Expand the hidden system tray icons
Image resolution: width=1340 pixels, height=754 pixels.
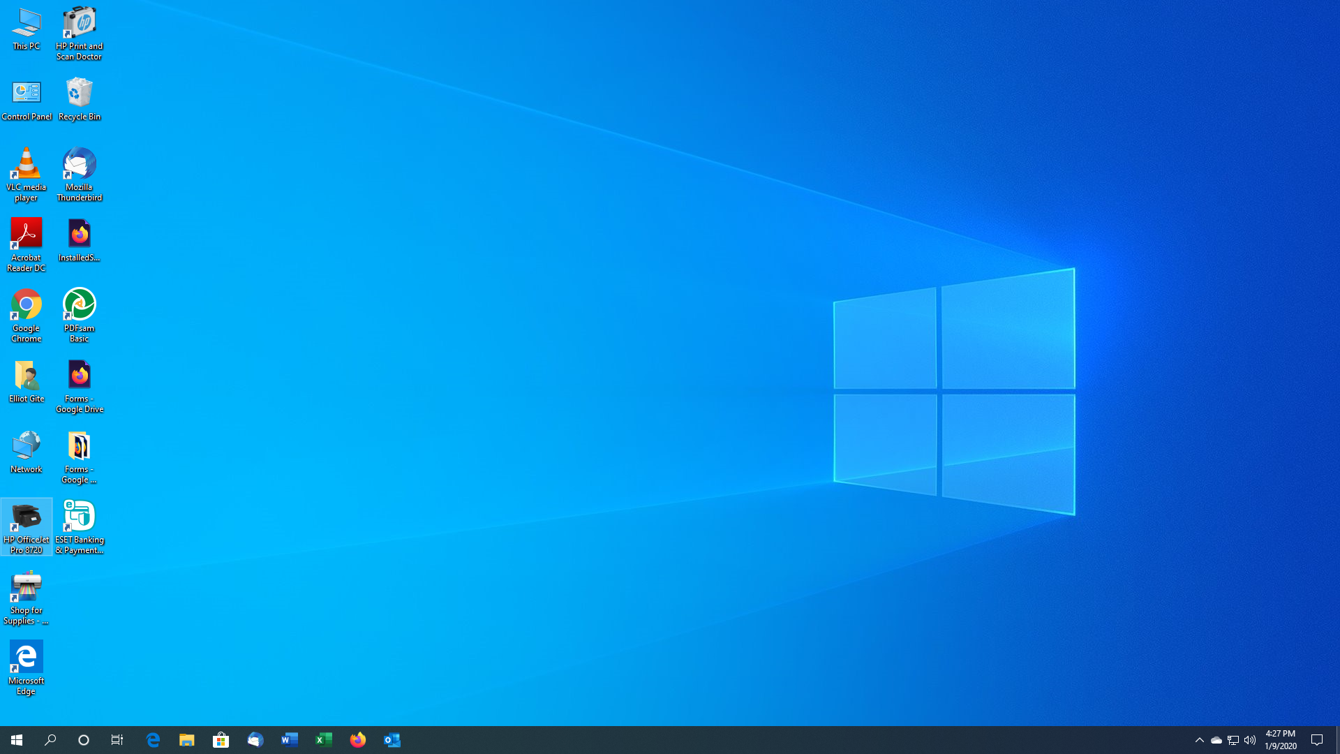coord(1199,740)
